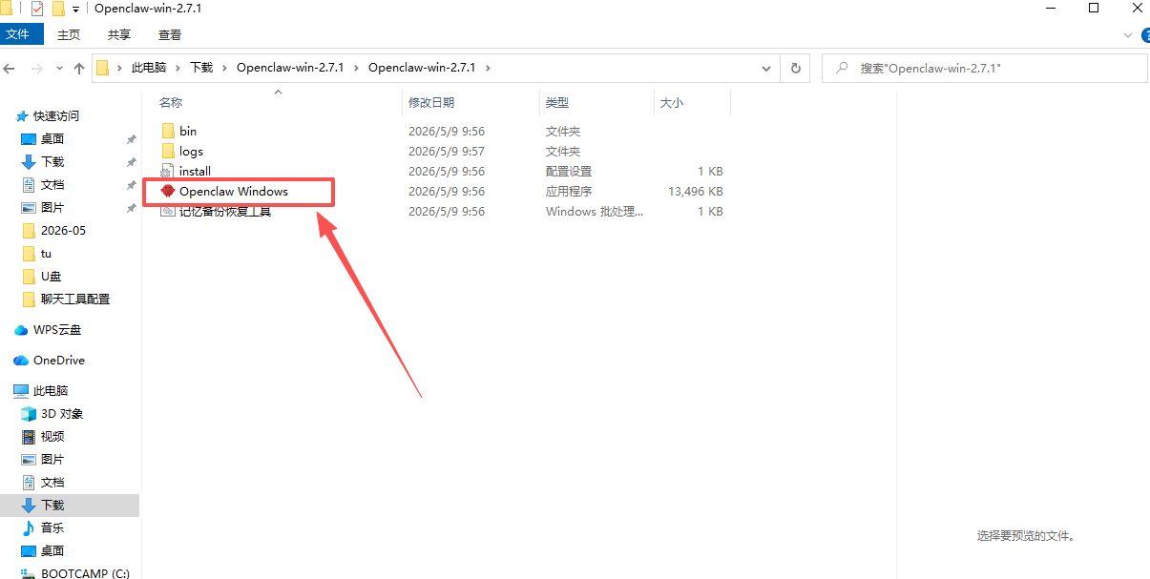This screenshot has width=1150, height=579.
Task: Open the tu folder in sidebar
Action: pos(46,253)
